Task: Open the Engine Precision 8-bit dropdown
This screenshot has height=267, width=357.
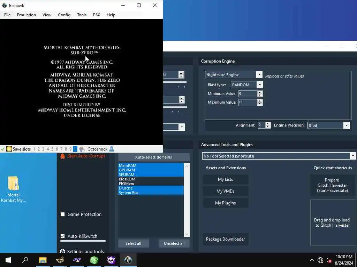Action: point(347,125)
